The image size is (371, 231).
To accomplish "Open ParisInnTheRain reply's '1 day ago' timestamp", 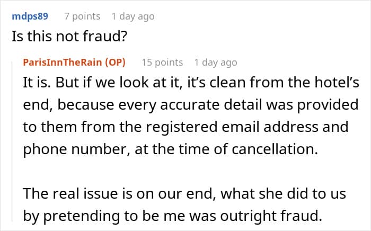I will [216, 63].
